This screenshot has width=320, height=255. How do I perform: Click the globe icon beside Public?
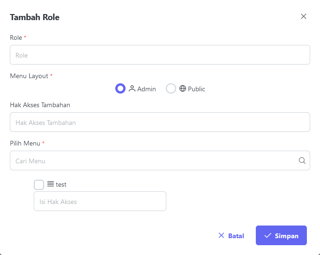click(x=183, y=88)
